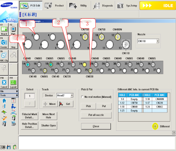176x151 pixels.
Task: Select ANC hole 36 with CN065 nozzle
Action: (153, 65)
